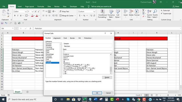The width and height of the screenshot is (182, 102).
Task: Open Protection tab in Format Cells dialog
Action: pyautogui.click(x=88, y=38)
